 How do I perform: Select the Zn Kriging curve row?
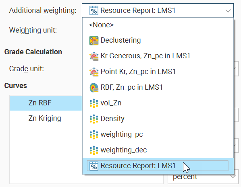[46, 118]
